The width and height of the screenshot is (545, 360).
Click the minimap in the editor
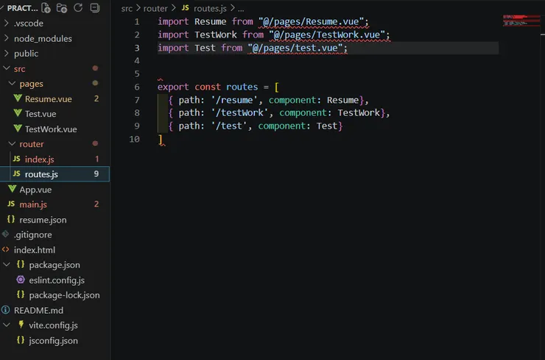tap(518, 20)
